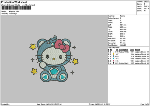The image size is (150, 106).
Task: Click the 'Stop Sequence:' heading
Action: [x=114, y=47]
